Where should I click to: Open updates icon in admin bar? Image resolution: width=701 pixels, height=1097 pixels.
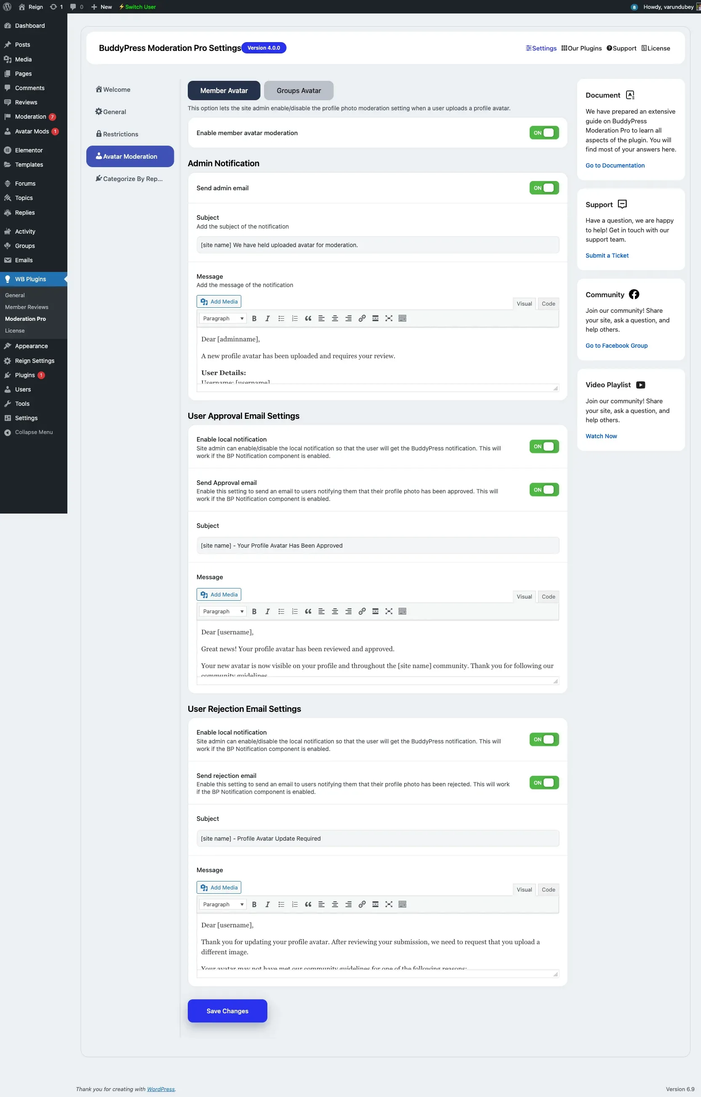(x=56, y=7)
